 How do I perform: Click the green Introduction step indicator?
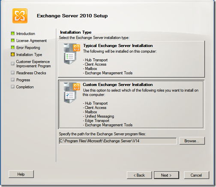click(x=13, y=33)
